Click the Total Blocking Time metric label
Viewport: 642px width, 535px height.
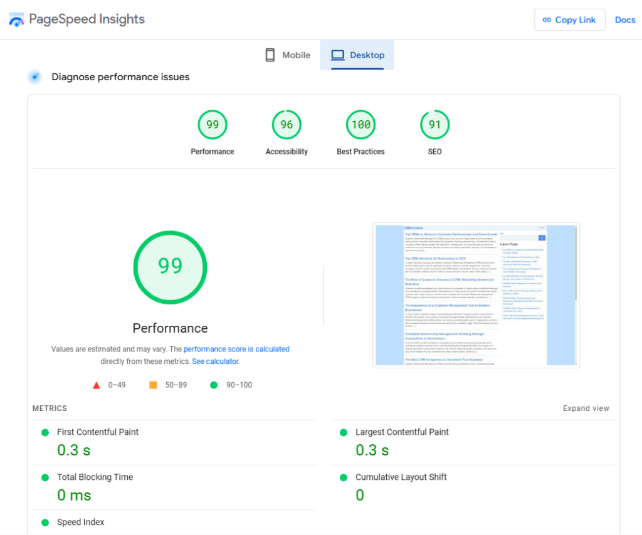click(95, 477)
